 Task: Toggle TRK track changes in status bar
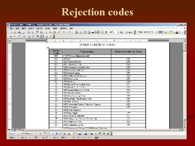(x=79, y=137)
